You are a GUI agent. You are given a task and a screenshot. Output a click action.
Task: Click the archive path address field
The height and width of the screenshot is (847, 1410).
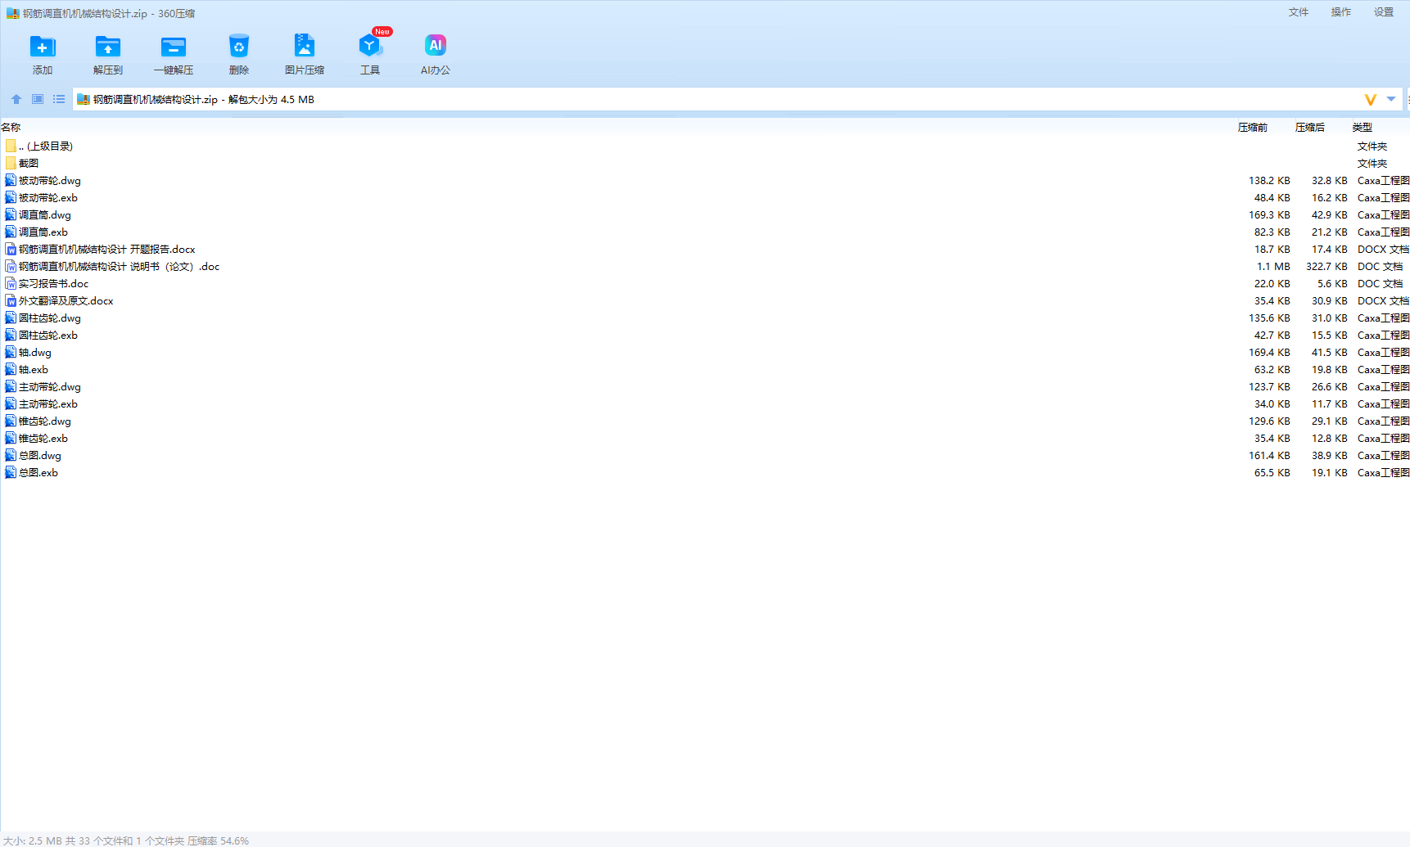tap(712, 99)
